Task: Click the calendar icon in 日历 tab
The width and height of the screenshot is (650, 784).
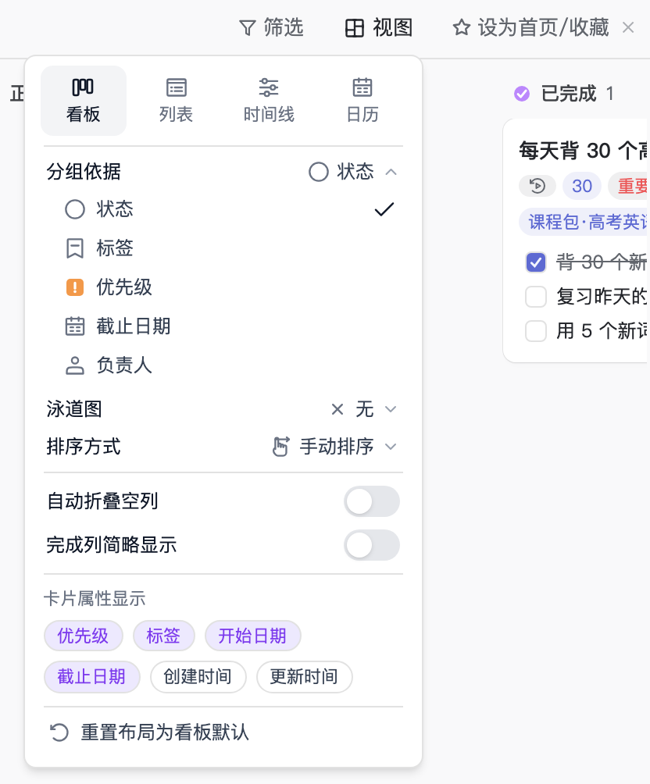Action: 362,87
